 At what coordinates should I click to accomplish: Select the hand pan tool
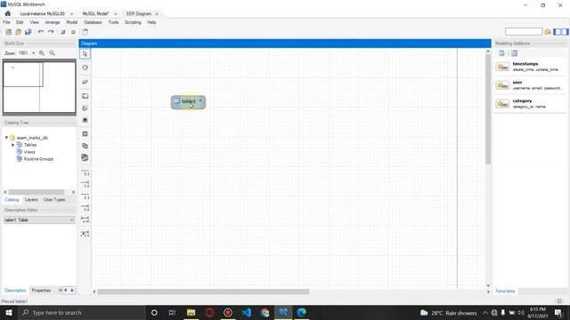pos(85,68)
